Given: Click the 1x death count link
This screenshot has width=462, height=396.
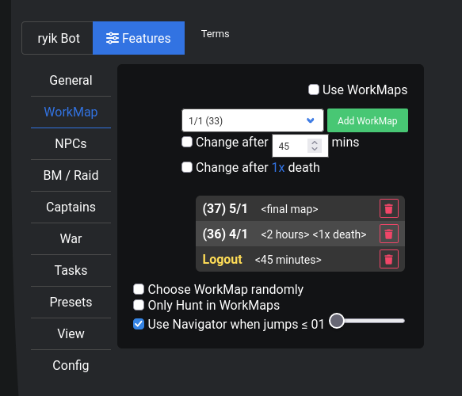Looking at the screenshot, I should 278,168.
